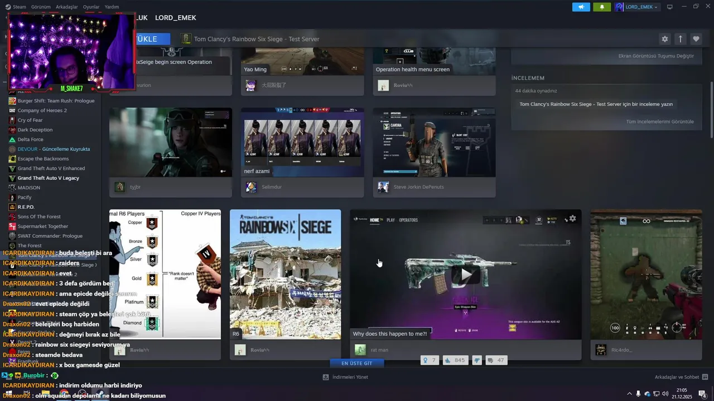714x401 pixels.
Task: Click the EN ÜSTE GİT button
Action: 356,363
